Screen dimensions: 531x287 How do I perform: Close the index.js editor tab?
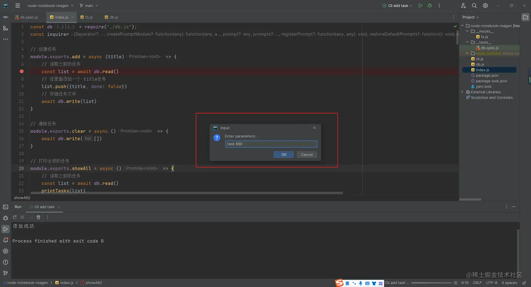pos(73,17)
